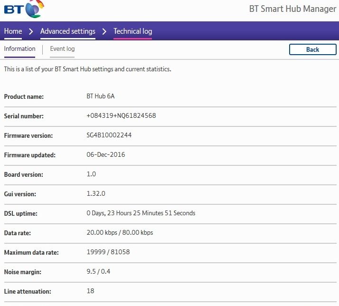Click Gui version value '1.32.0'

pos(96,193)
